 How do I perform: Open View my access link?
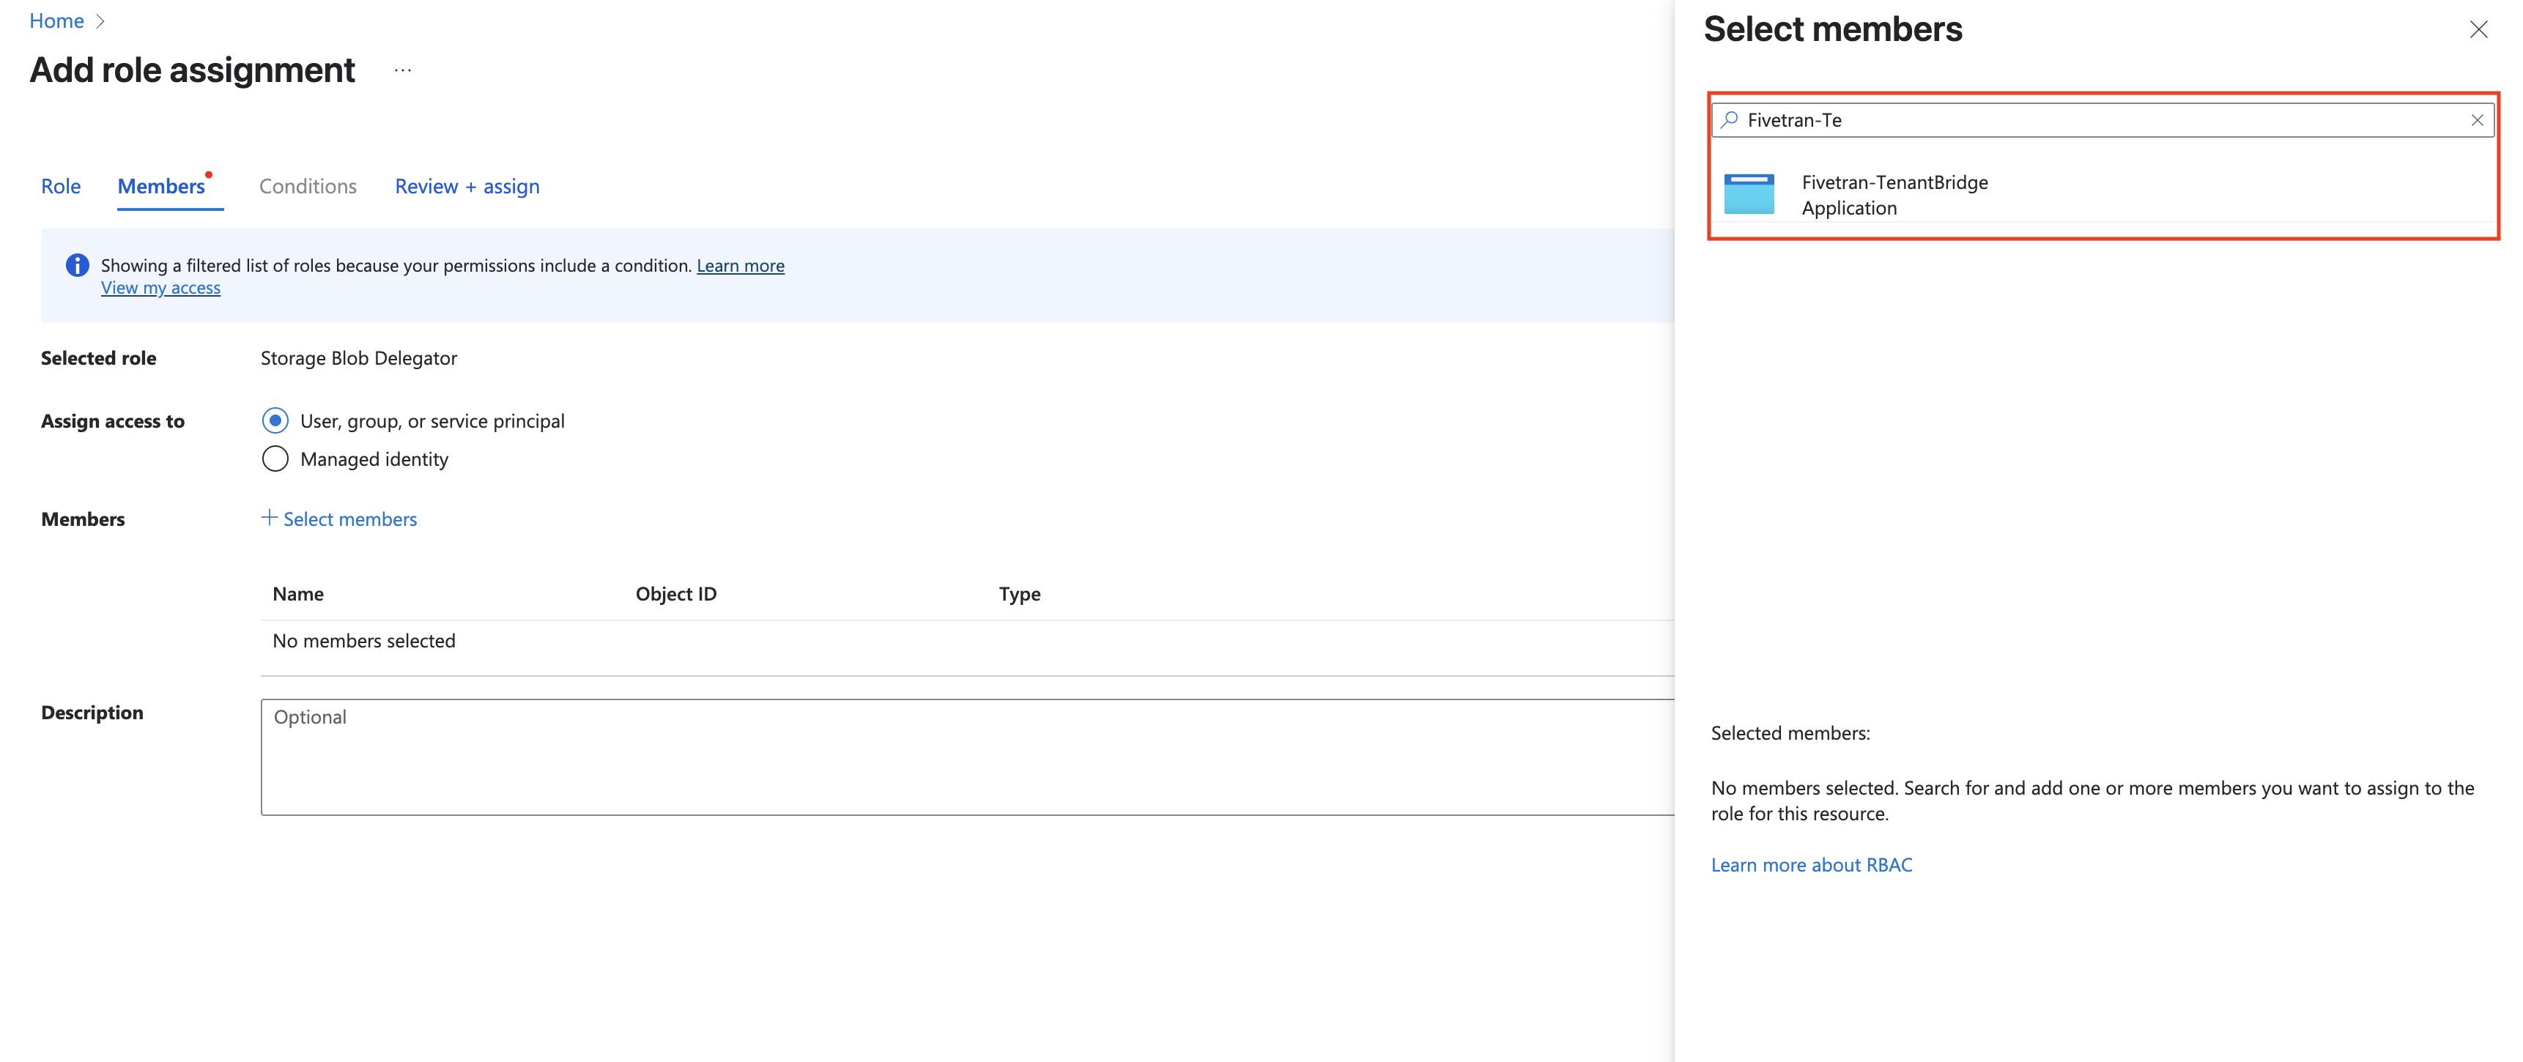pyautogui.click(x=160, y=288)
